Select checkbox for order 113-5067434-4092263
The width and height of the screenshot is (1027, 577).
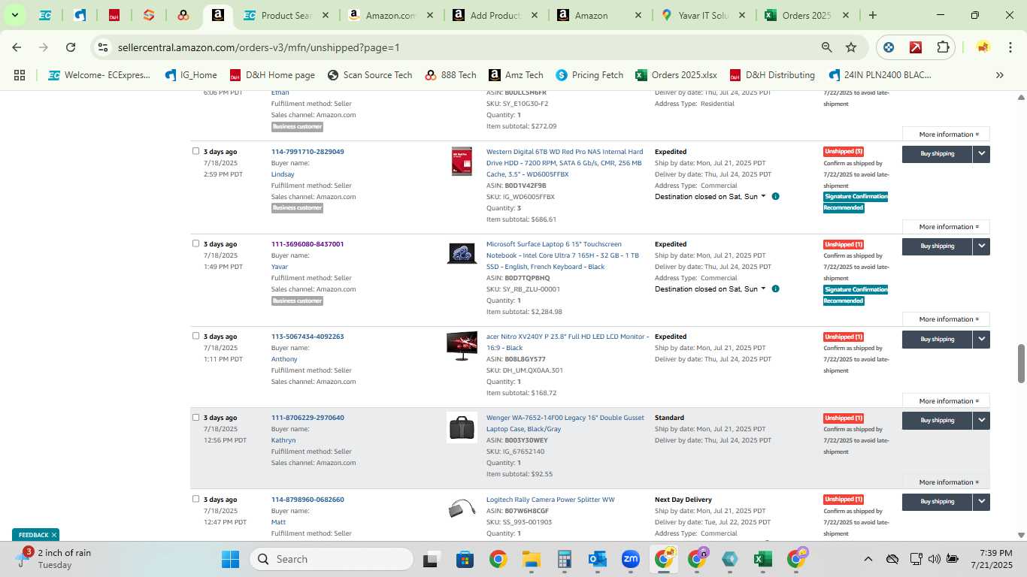pos(195,336)
